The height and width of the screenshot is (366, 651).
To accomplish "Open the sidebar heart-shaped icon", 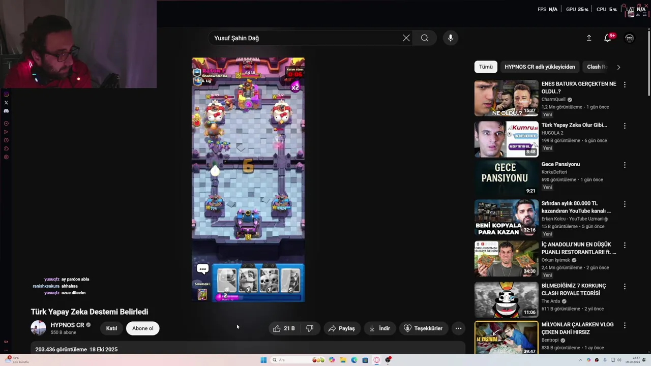I will tap(6, 149).
